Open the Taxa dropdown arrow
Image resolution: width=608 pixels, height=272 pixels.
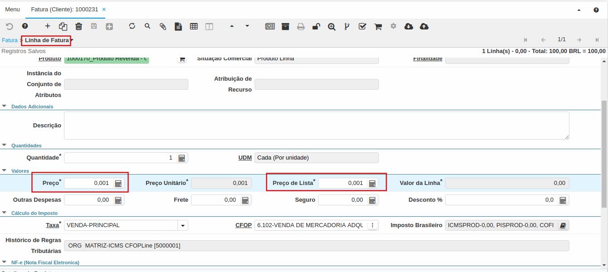click(182, 225)
